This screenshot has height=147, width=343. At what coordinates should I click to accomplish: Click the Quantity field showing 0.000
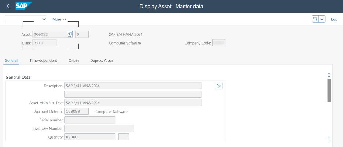point(90,137)
